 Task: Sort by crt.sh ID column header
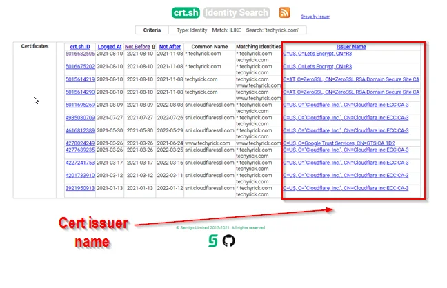tap(80, 47)
